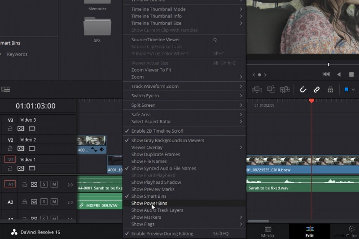Expand Timeline Thumbnail Mode submenu

[x=184, y=9]
